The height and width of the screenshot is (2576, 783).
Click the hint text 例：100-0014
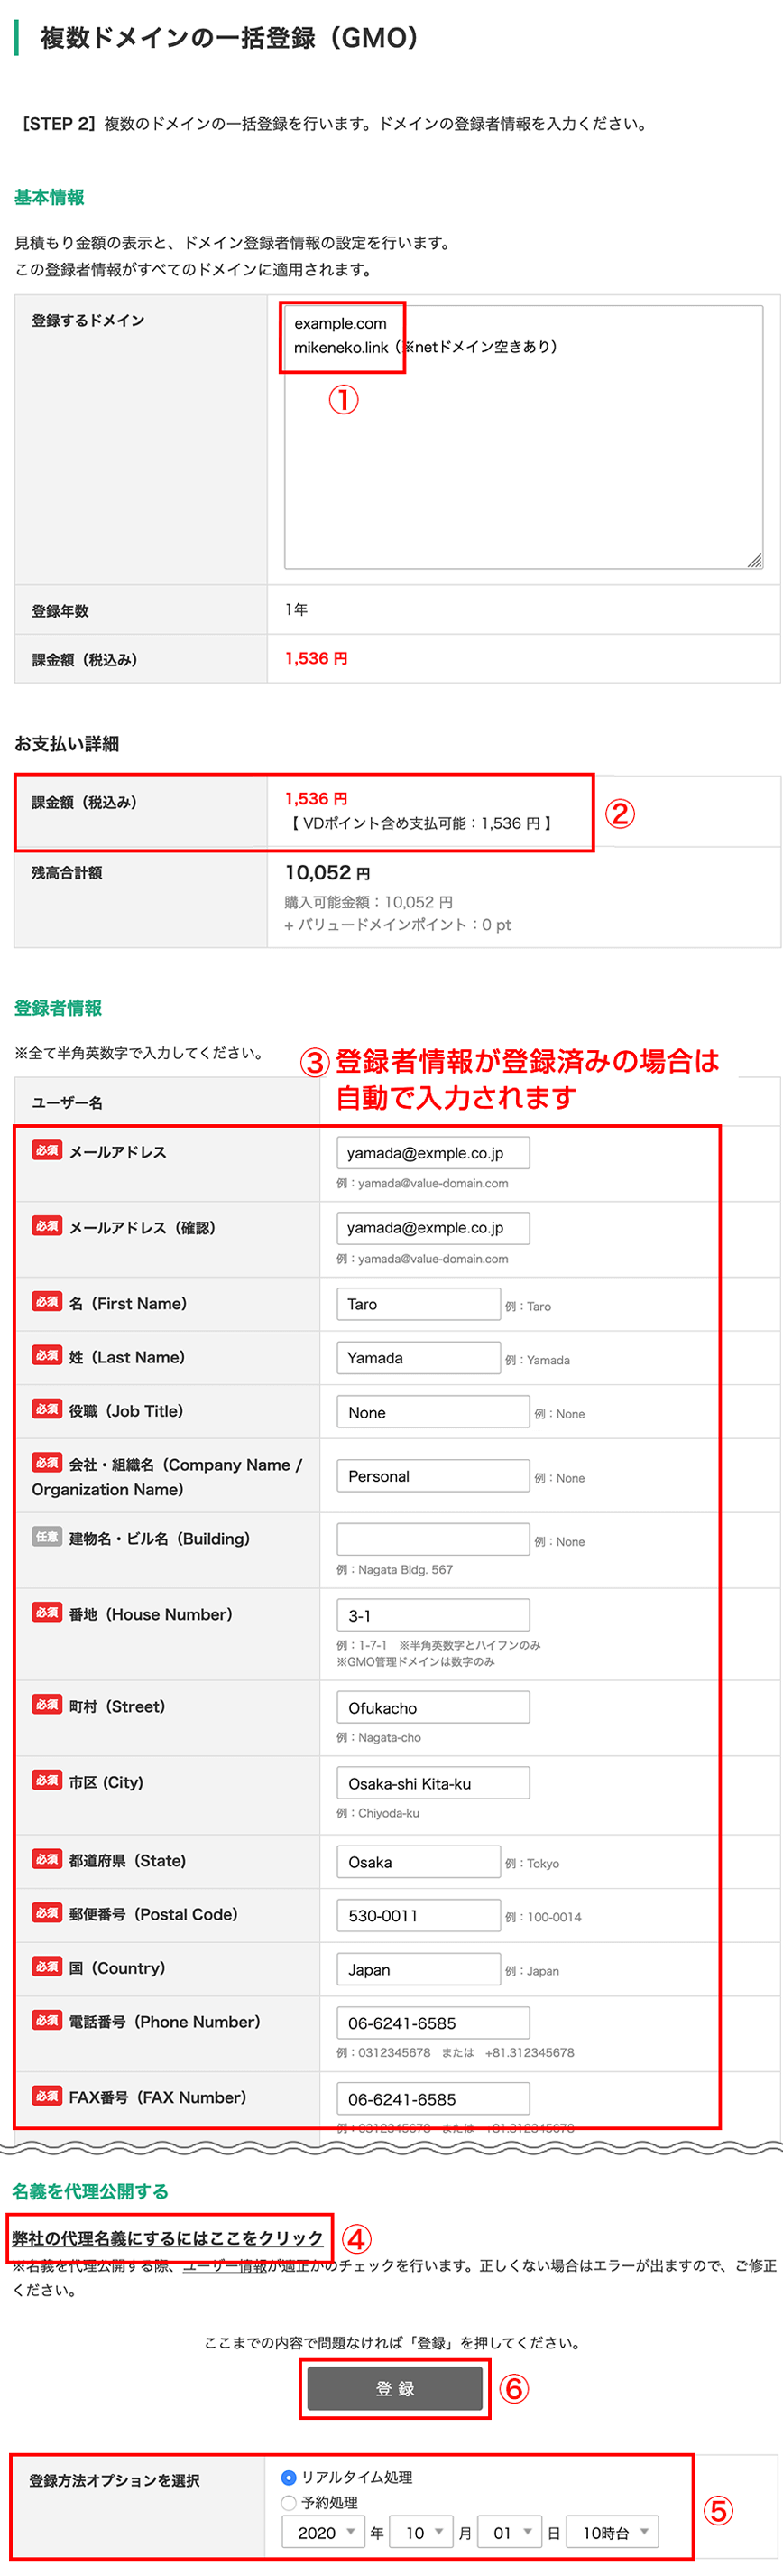(543, 1918)
